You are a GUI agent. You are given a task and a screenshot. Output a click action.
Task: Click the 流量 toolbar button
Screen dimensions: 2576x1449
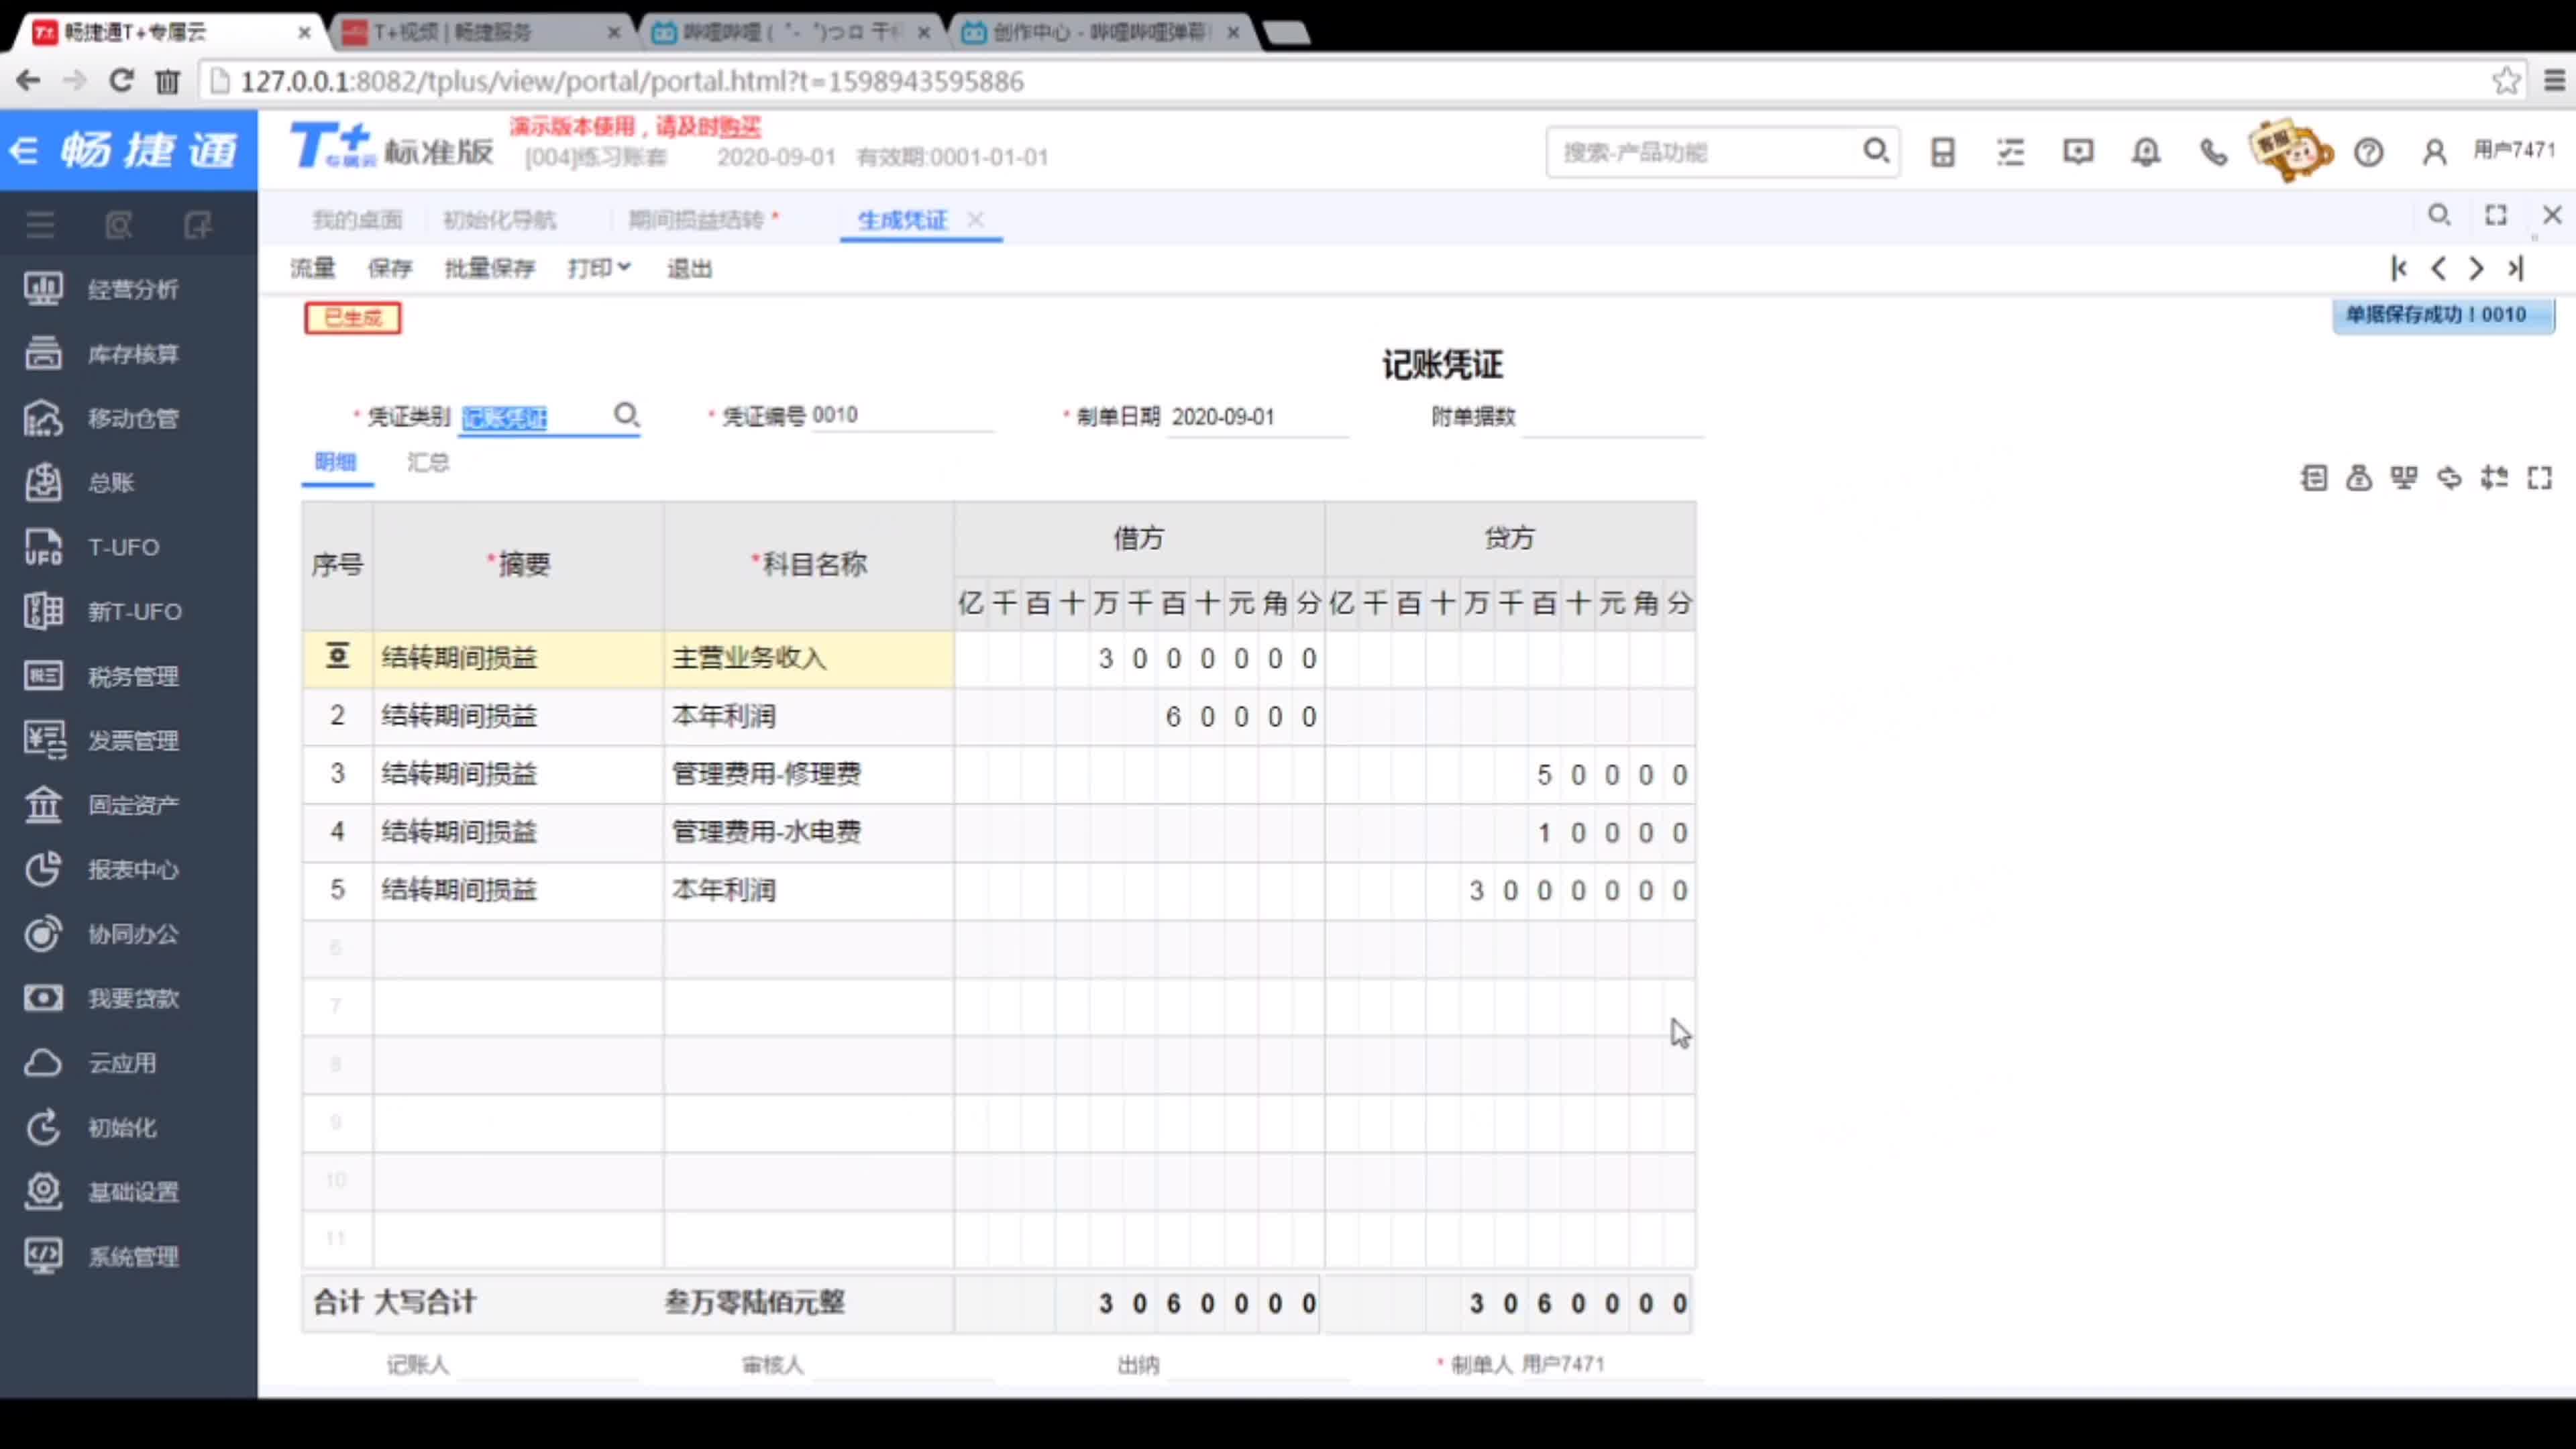(x=313, y=268)
